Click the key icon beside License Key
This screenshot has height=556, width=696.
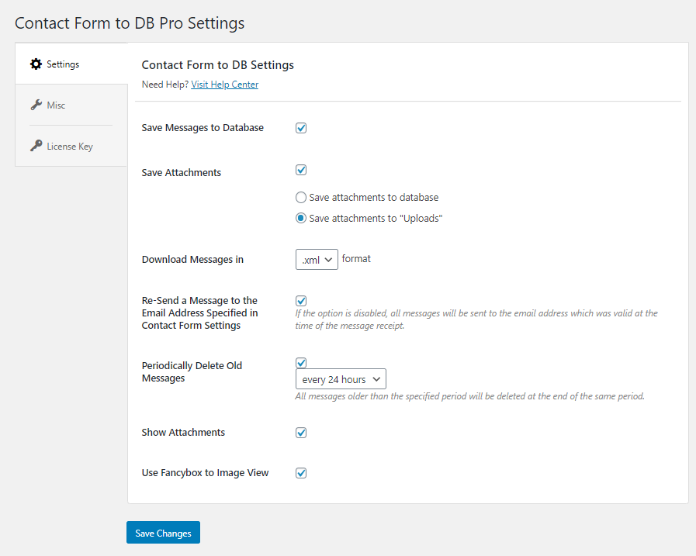36,146
